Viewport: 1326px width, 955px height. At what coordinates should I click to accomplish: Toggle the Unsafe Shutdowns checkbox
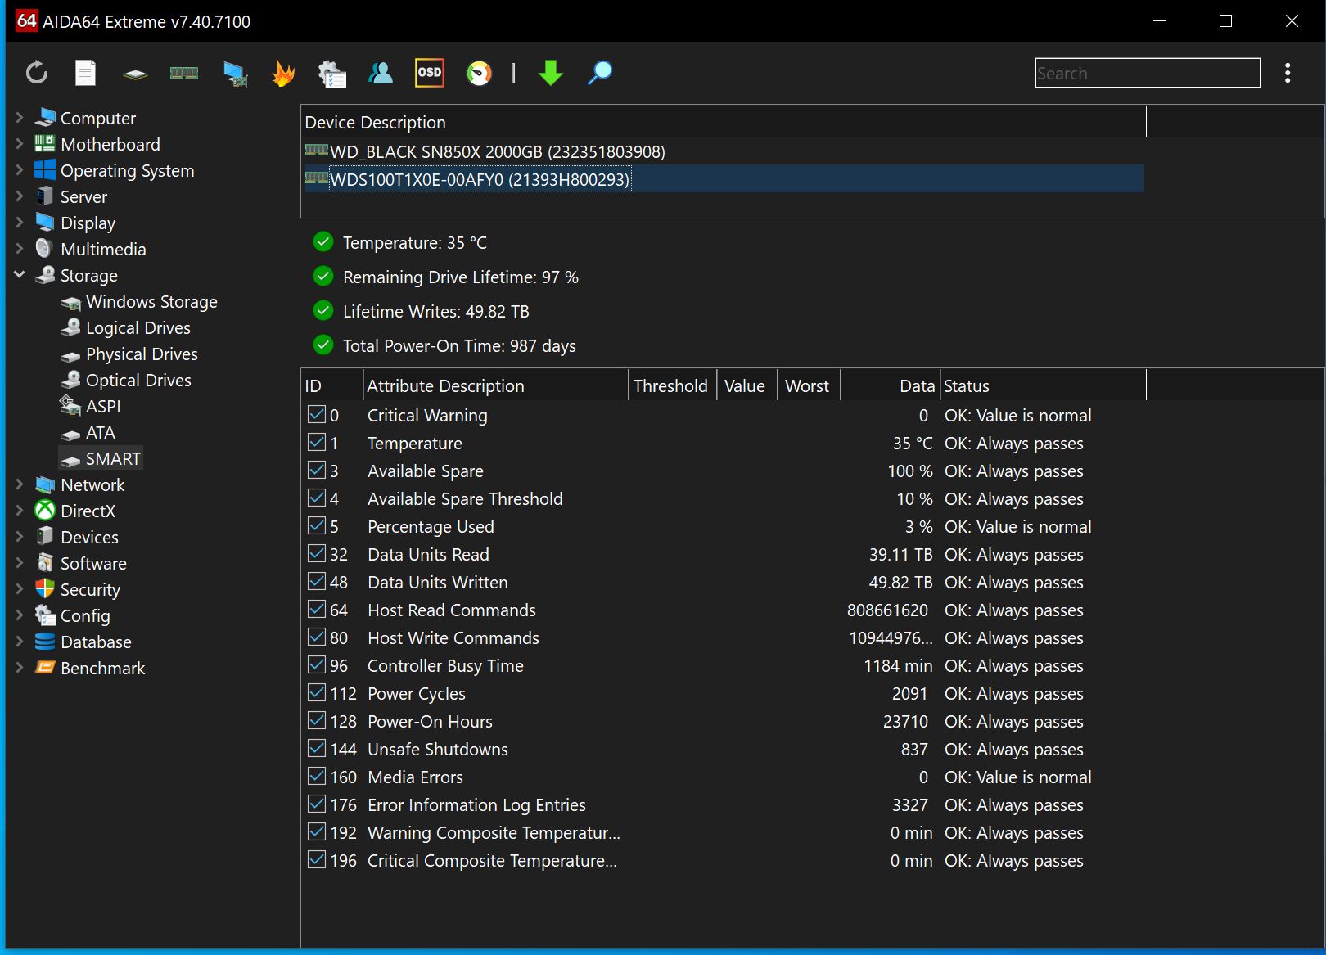pyautogui.click(x=317, y=748)
